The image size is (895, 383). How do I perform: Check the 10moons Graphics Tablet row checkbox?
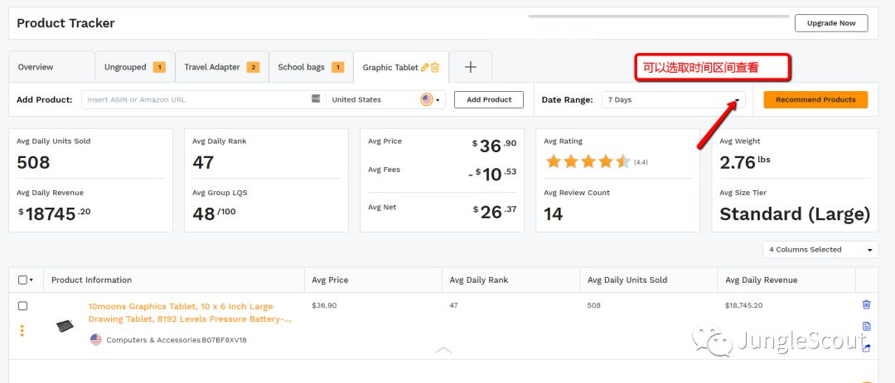pos(22,306)
